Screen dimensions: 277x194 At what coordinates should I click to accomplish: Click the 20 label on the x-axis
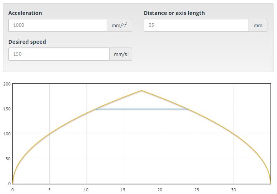[160, 189]
